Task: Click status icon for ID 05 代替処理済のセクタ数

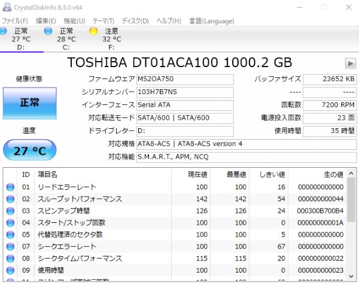Action: coord(10,235)
